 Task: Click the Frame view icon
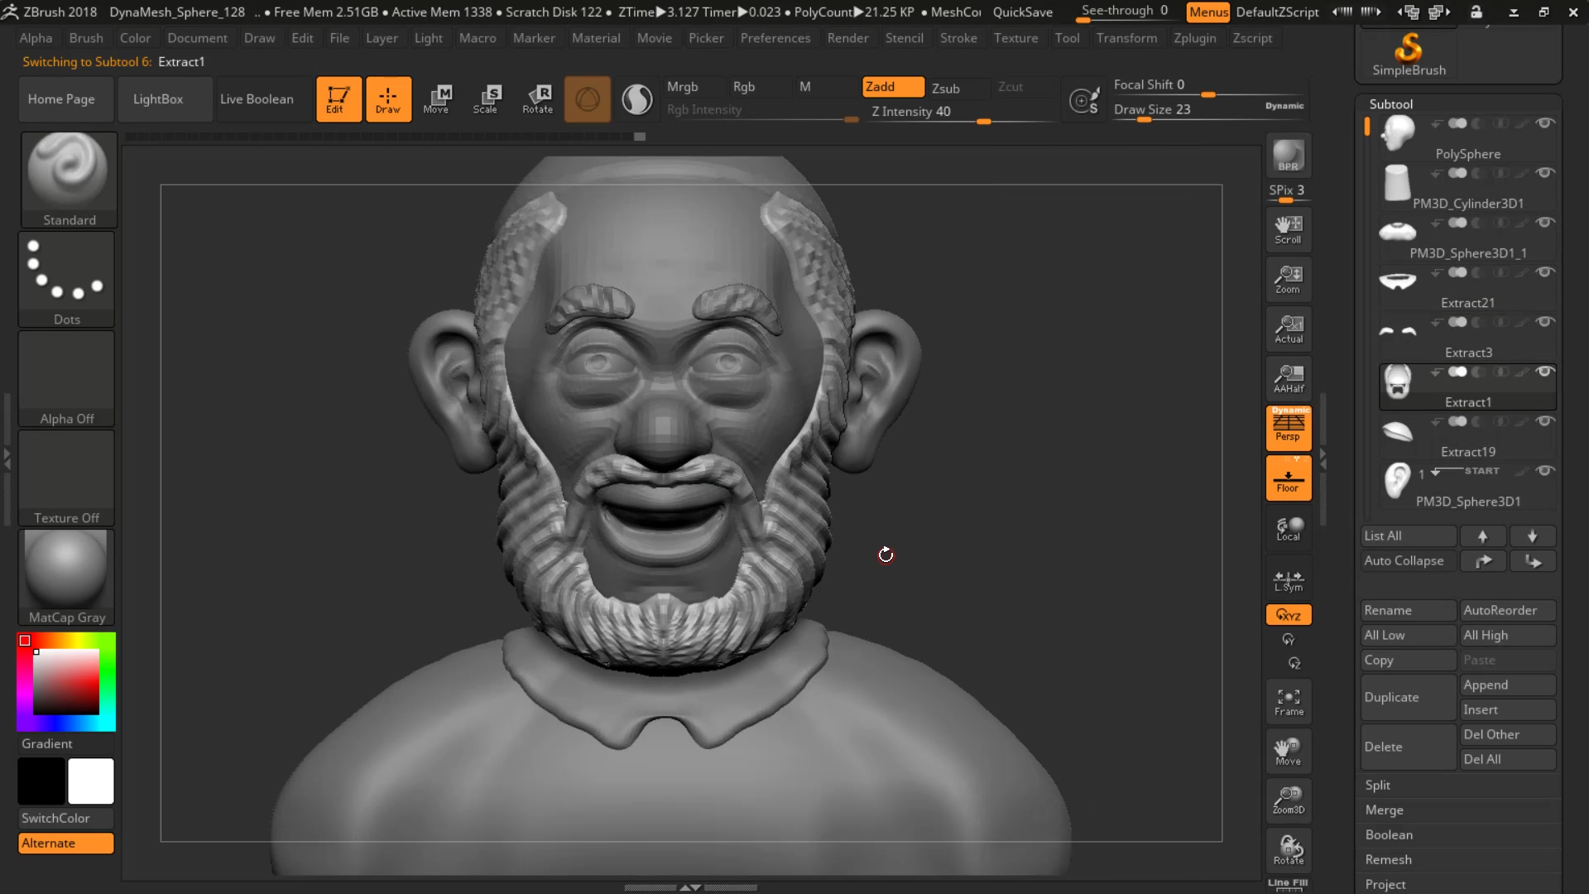tap(1288, 701)
